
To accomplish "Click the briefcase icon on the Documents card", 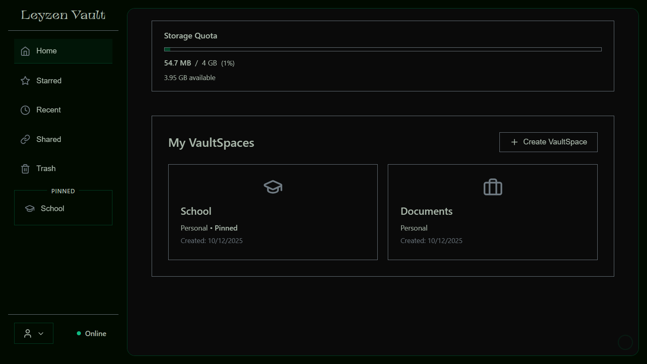I will tap(493, 187).
